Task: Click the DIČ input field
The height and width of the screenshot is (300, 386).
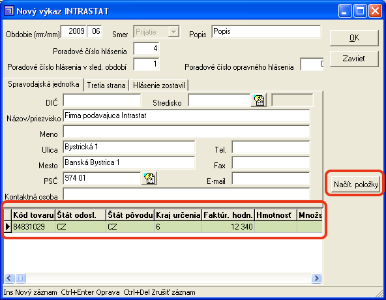Action: (102, 100)
